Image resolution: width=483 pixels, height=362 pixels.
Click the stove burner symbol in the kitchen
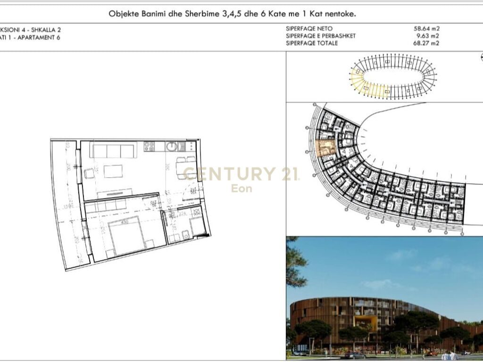coord(149,146)
